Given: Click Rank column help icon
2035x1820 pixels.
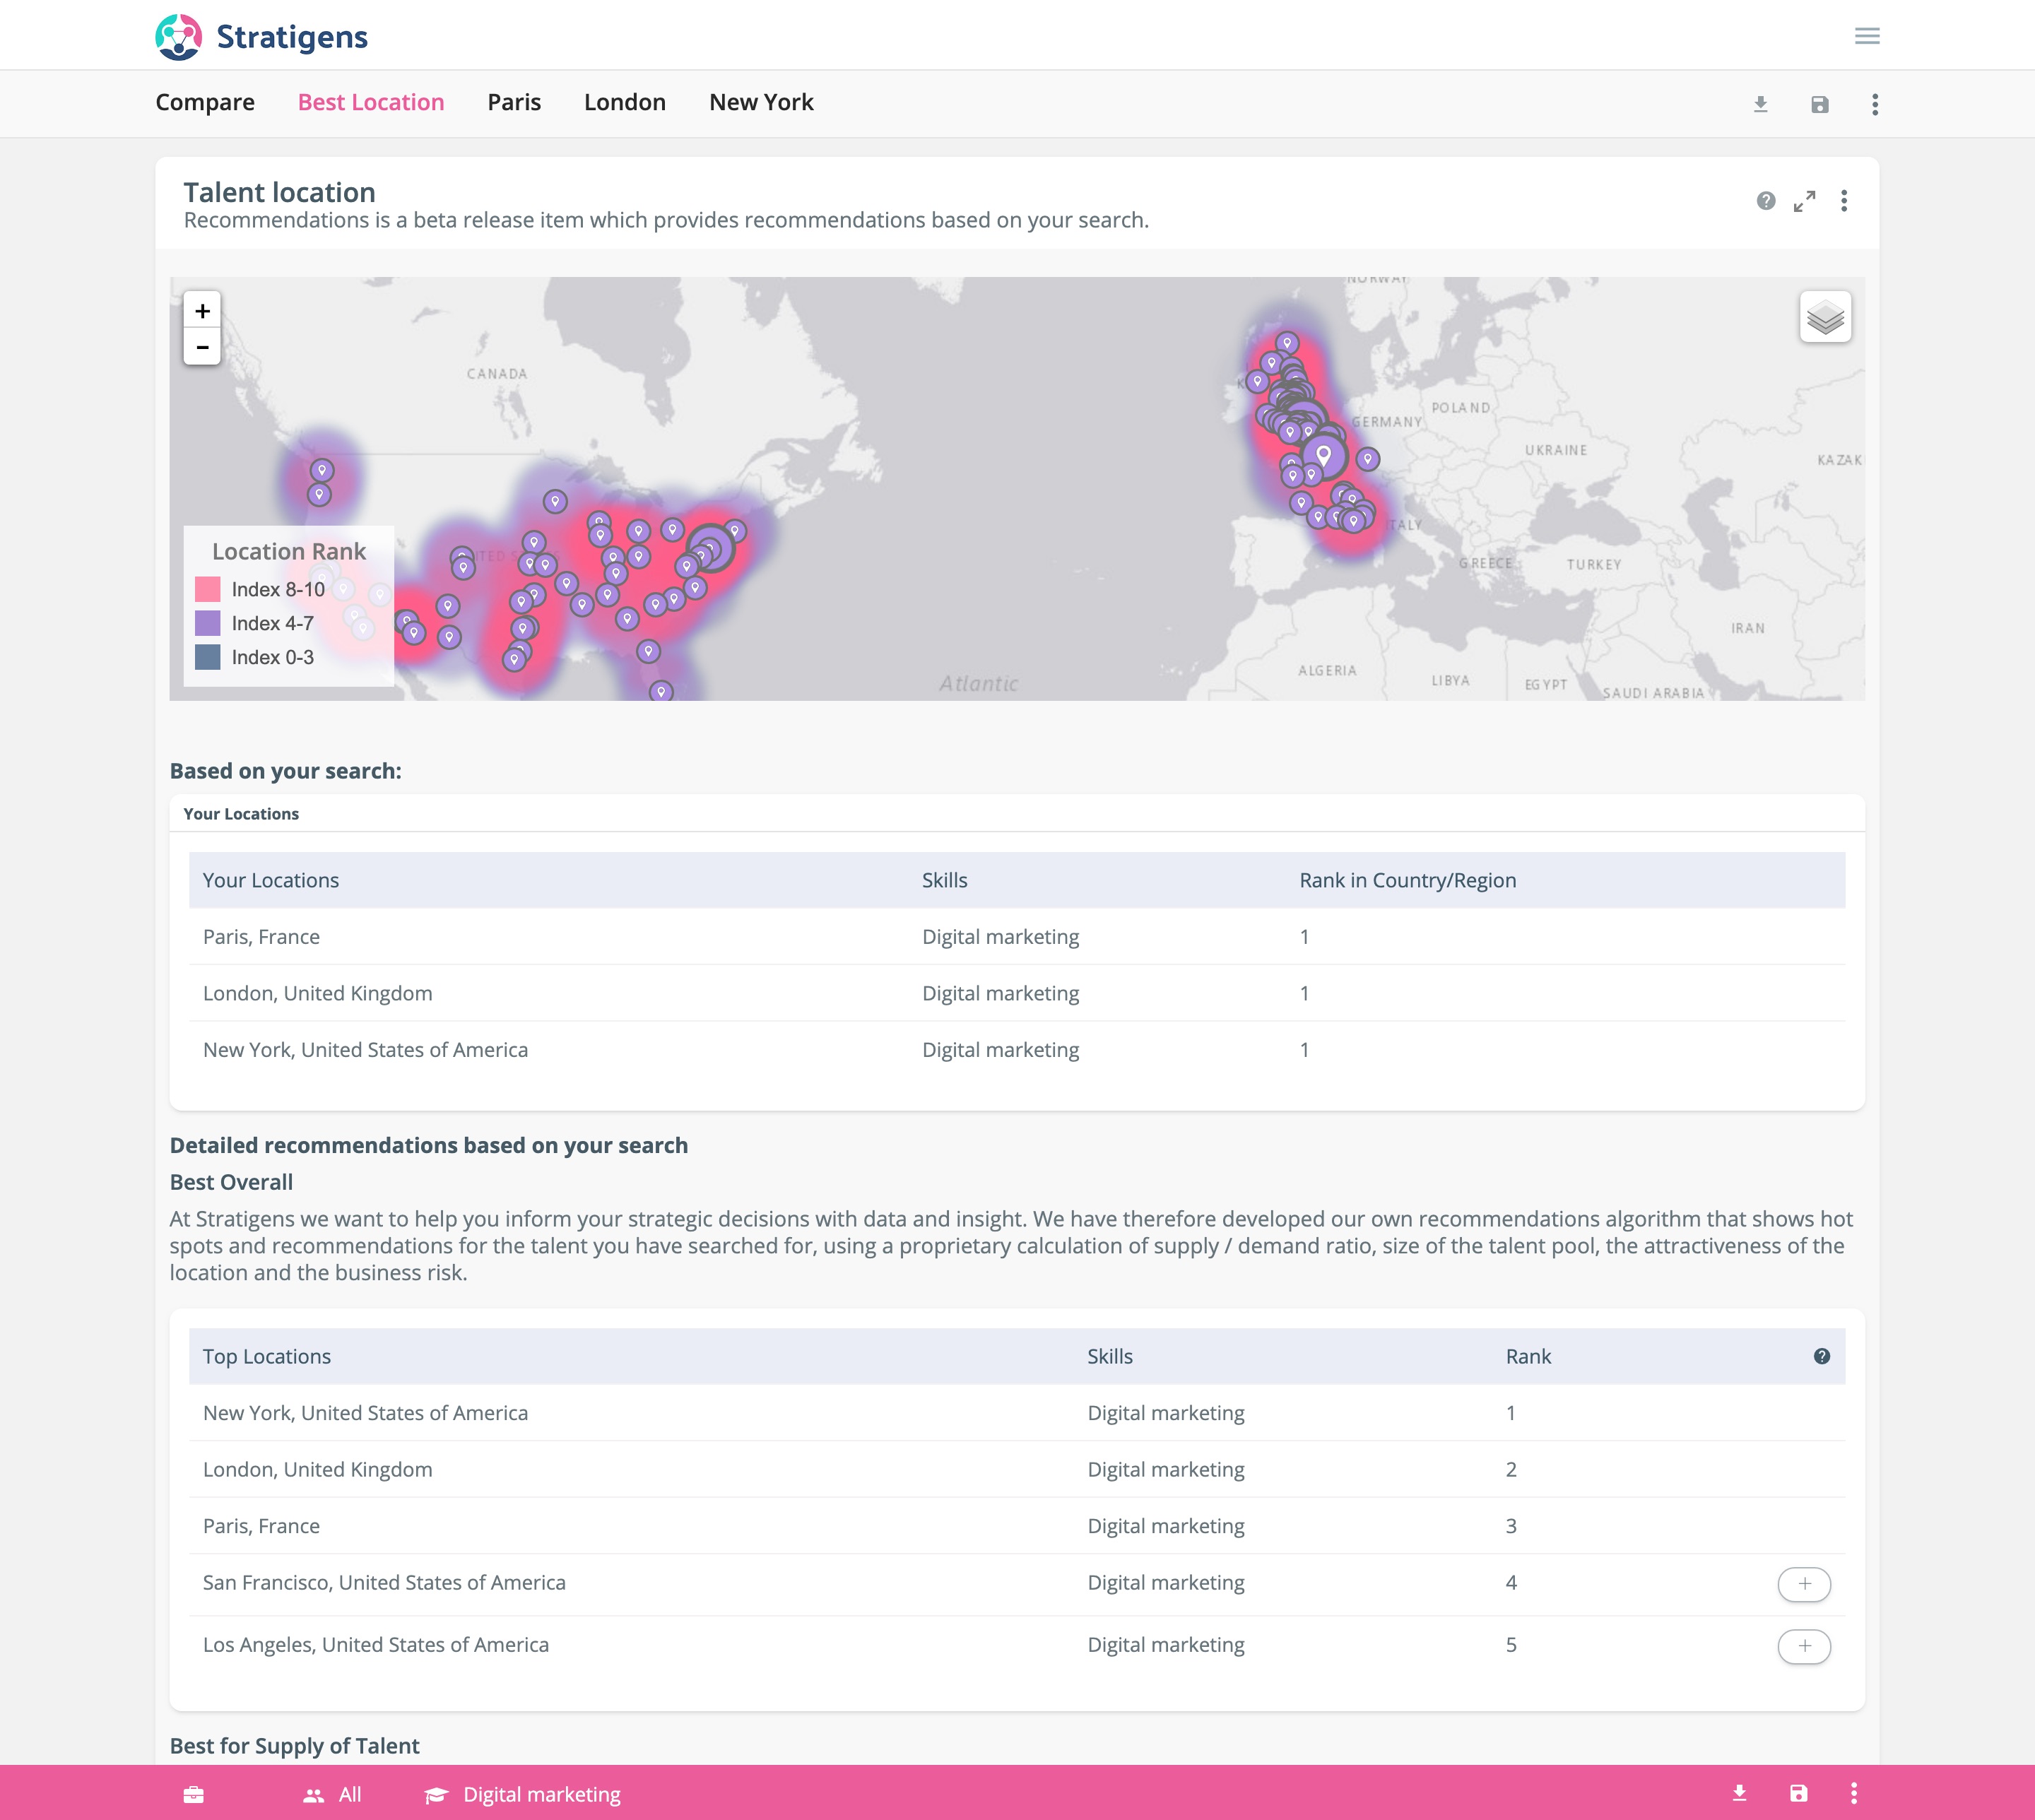Looking at the screenshot, I should point(1821,1356).
